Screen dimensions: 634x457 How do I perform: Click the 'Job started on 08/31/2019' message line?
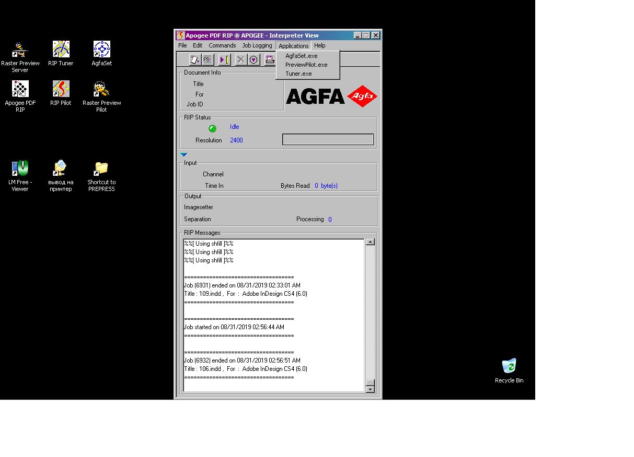234,327
